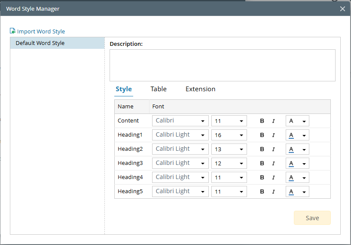Click the Import Word Style icon

point(13,31)
